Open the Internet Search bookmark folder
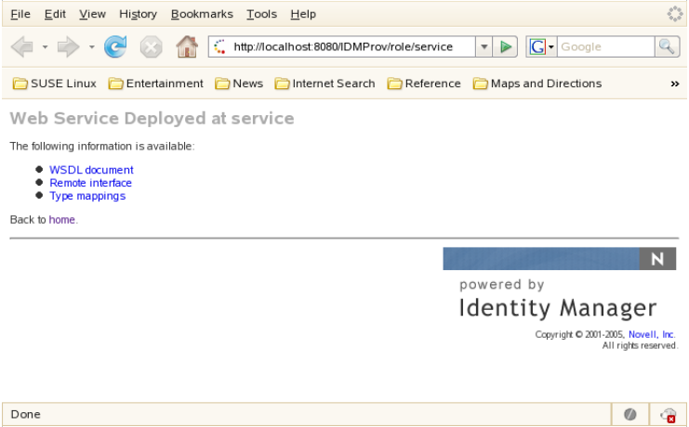Image resolution: width=689 pixels, height=427 pixels. click(x=325, y=84)
